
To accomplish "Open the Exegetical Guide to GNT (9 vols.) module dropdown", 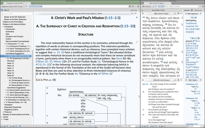I will pos(13,6).
